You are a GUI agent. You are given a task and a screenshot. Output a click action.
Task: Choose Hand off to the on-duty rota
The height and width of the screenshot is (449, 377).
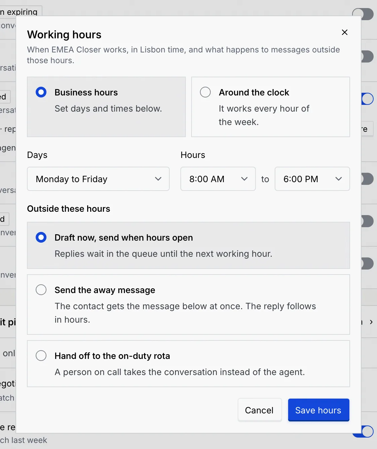point(188,364)
